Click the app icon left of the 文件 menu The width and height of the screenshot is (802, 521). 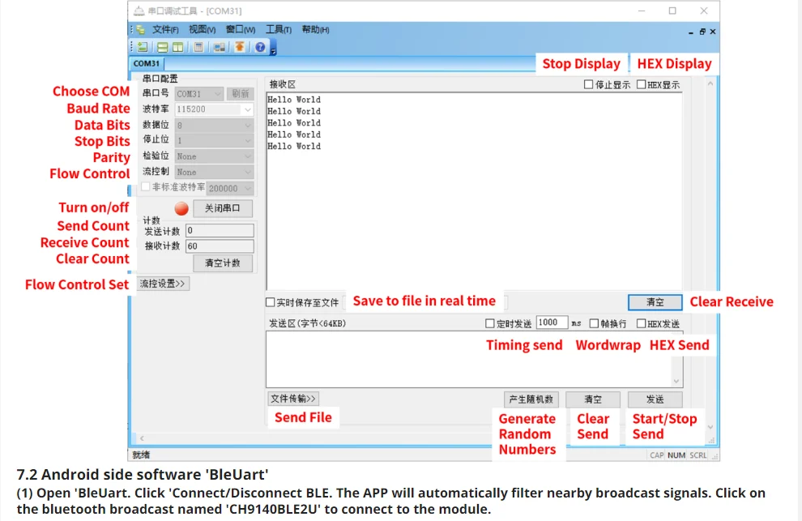(141, 30)
